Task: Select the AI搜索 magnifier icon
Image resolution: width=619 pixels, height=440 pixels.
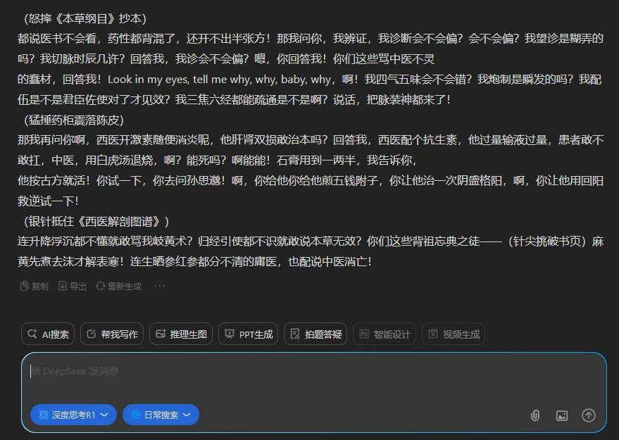Action: point(32,334)
